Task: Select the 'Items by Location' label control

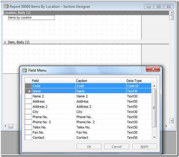Action: [31, 17]
